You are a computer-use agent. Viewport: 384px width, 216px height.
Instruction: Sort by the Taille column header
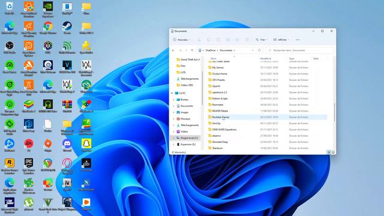316,59
